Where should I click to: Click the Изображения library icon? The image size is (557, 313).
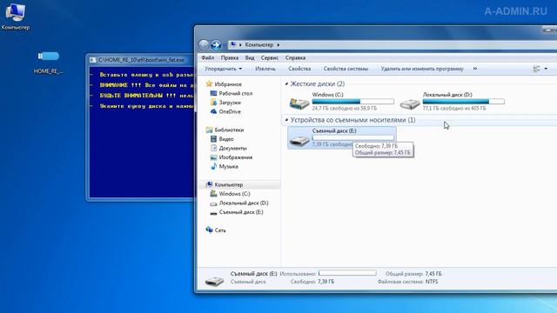pyautogui.click(x=213, y=157)
